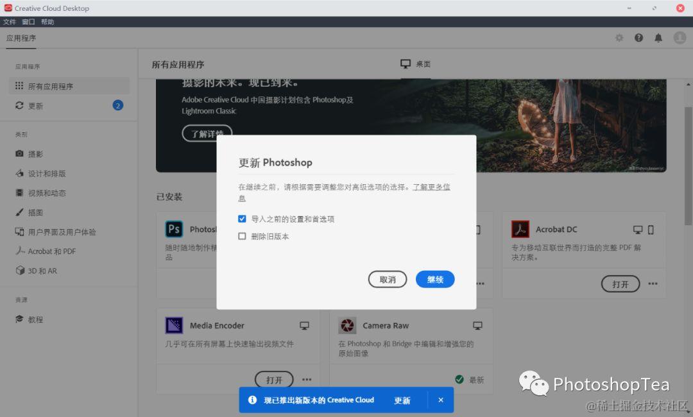Click 更新 in Creative Cloud notification banner

(x=402, y=400)
